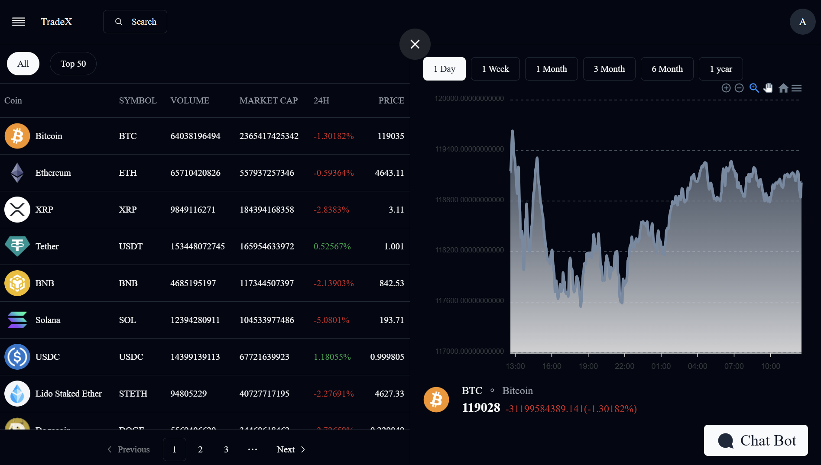Image resolution: width=821 pixels, height=465 pixels.
Task: Click the BNB coin logo
Action: [17, 283]
